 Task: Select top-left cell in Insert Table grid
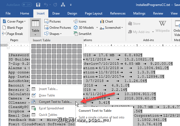pos(34,46)
